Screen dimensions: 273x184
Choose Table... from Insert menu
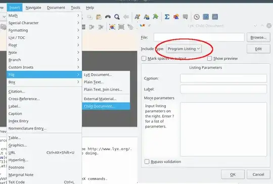[x=44, y=138]
